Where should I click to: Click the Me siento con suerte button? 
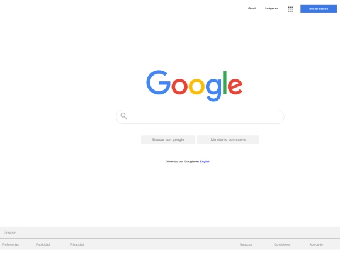(228, 140)
